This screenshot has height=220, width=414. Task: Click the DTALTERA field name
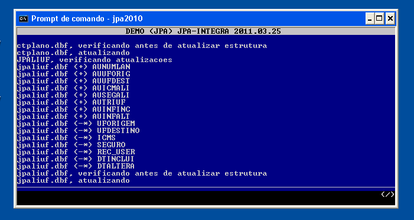[x=116, y=166]
